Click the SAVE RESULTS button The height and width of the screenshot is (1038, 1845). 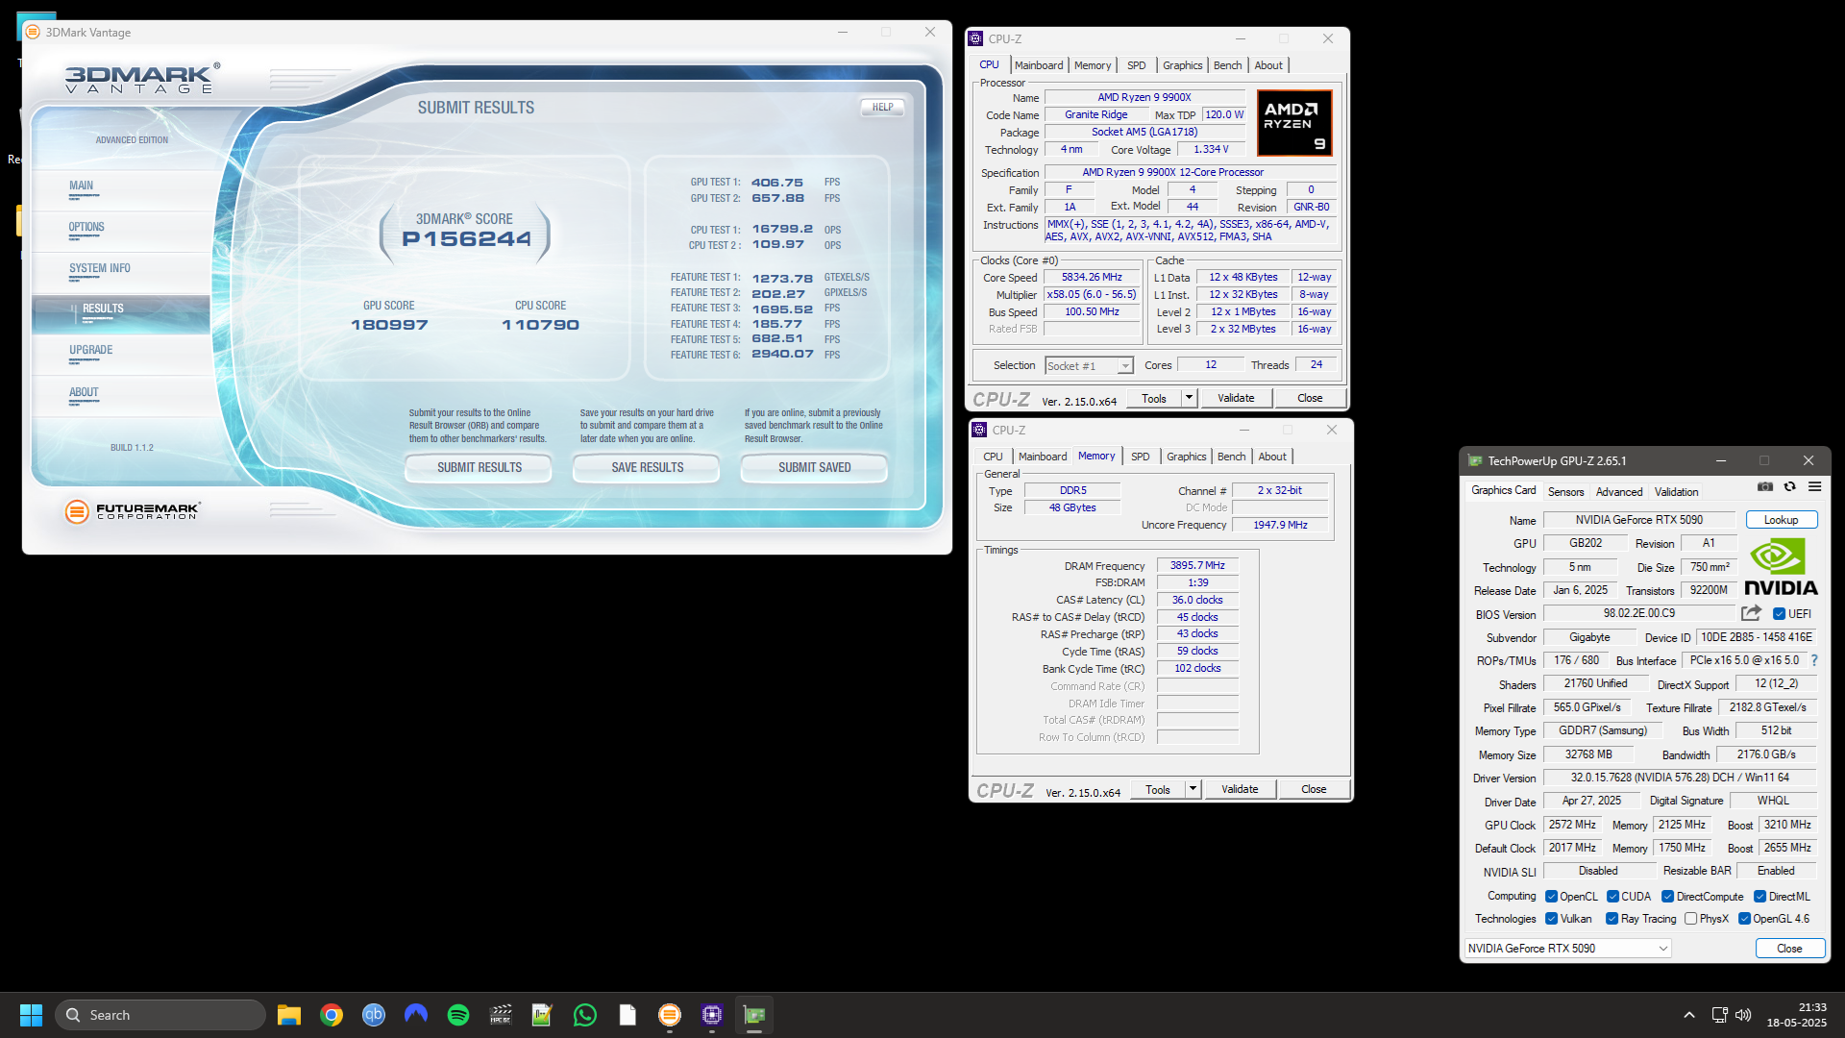coord(647,468)
